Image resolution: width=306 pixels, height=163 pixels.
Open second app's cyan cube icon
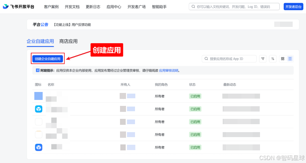point(39,109)
